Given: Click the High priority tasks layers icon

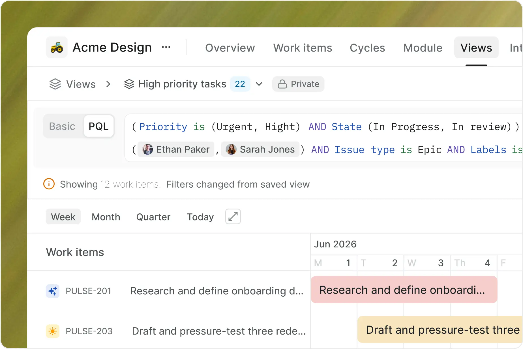Looking at the screenshot, I should 129,84.
